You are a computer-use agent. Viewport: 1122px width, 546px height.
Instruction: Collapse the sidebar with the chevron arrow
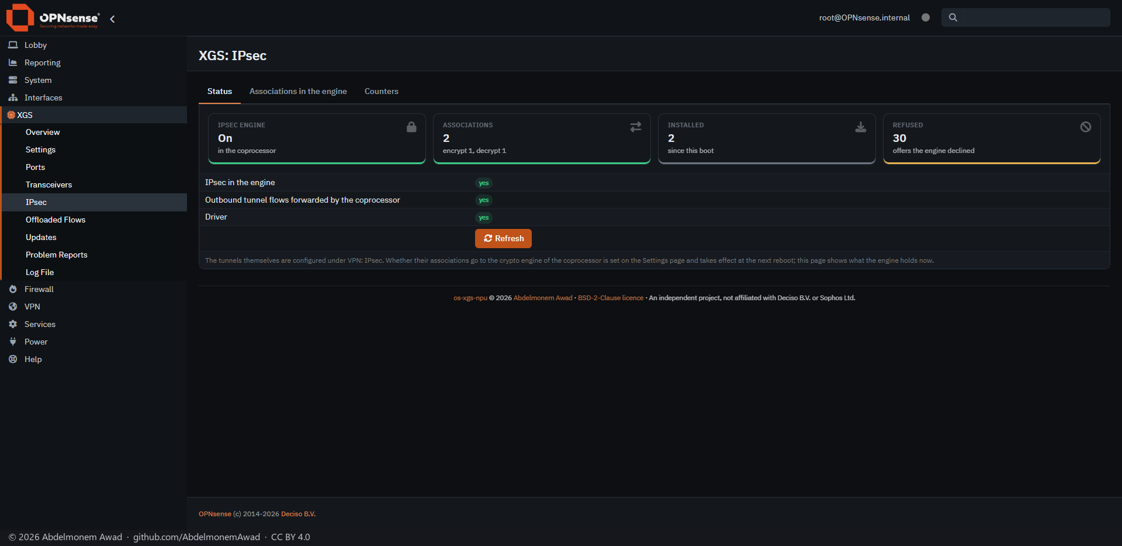point(112,19)
